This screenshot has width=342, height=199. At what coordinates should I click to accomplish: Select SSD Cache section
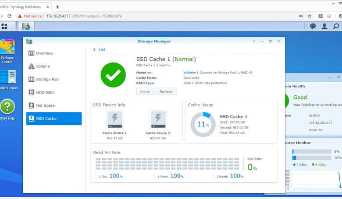point(54,119)
